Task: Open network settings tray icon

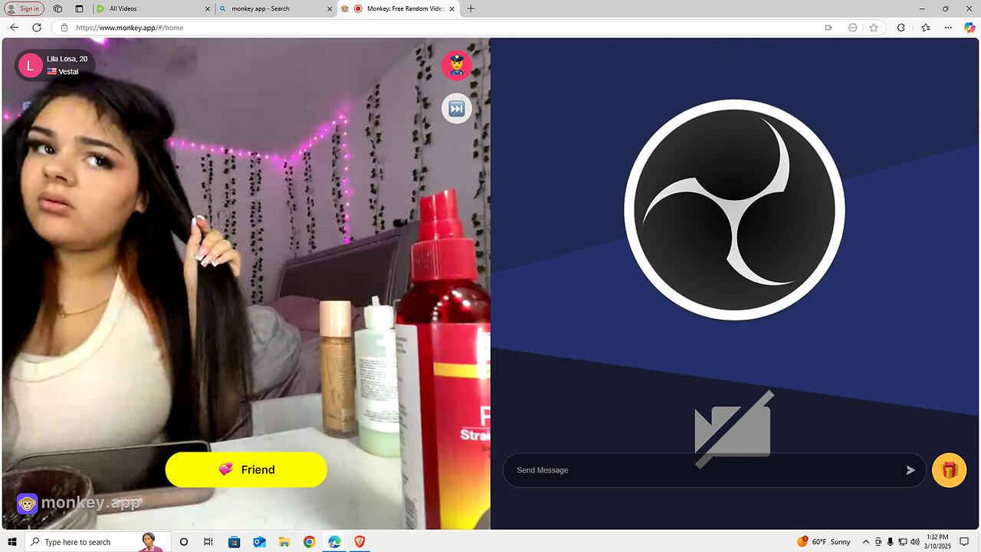Action: pos(902,542)
